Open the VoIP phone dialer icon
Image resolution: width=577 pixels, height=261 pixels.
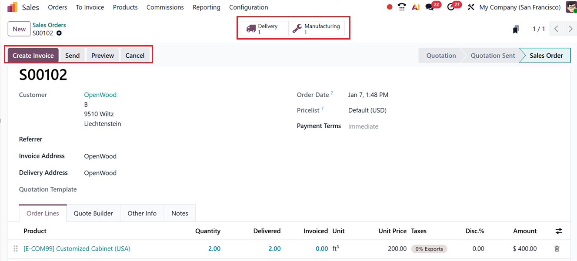(402, 7)
